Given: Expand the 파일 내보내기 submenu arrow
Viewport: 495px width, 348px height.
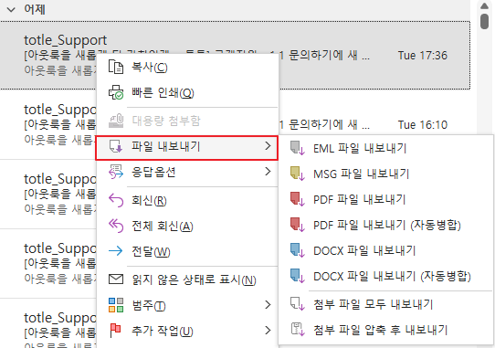Looking at the screenshot, I should [x=268, y=146].
